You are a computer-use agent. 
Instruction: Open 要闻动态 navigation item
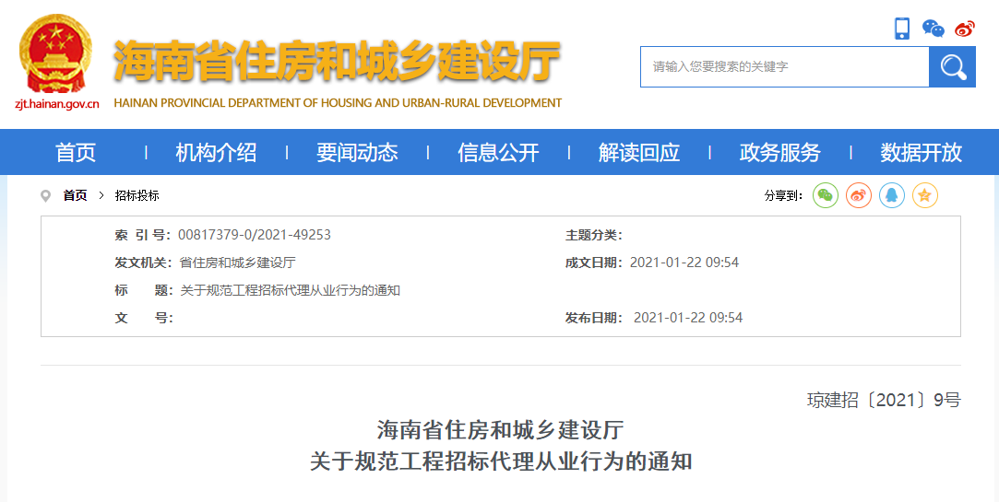pyautogui.click(x=357, y=153)
